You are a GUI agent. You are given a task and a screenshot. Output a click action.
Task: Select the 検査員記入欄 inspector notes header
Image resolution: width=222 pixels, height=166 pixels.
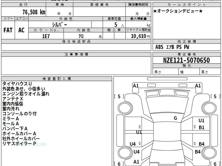pos(57,79)
